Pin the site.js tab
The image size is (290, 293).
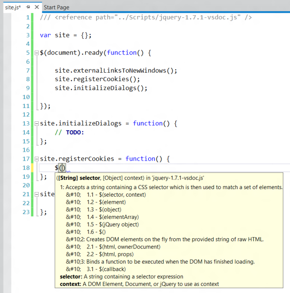coord(28,8)
